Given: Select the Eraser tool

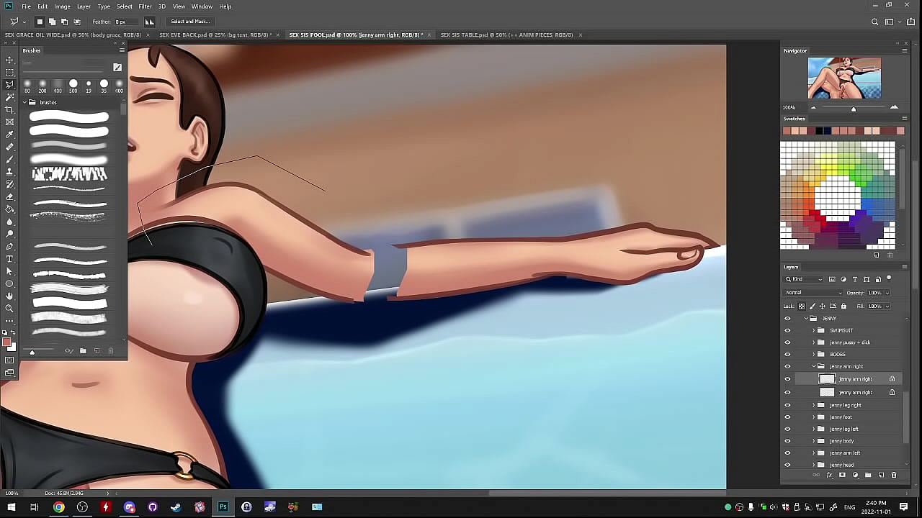Looking at the screenshot, I should pyautogui.click(x=9, y=196).
